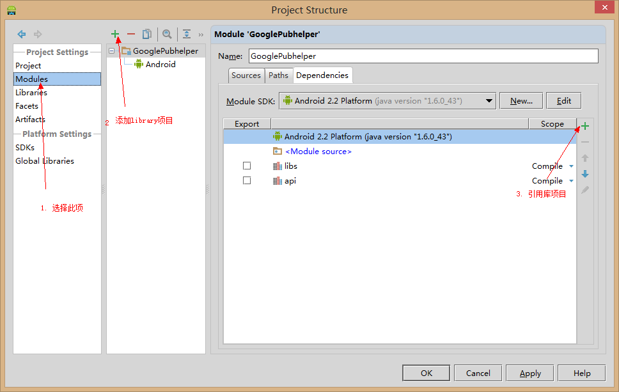
Task: Open scope dropdown for libs
Action: [x=571, y=166]
